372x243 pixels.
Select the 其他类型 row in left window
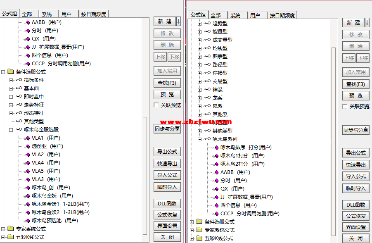(34, 121)
